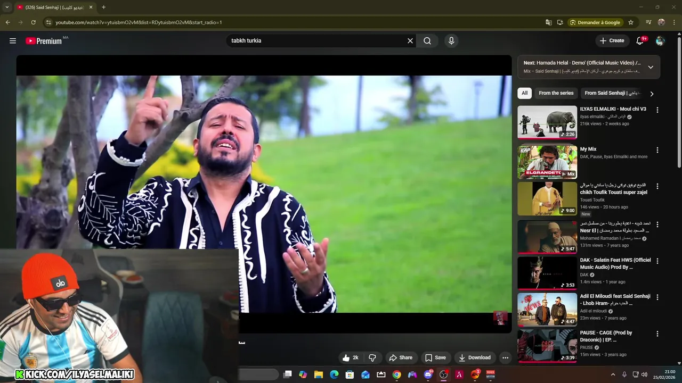Image resolution: width=682 pixels, height=383 pixels.
Task: Click Adil El Miloudi feat Said Senhaji title
Action: pos(615,299)
